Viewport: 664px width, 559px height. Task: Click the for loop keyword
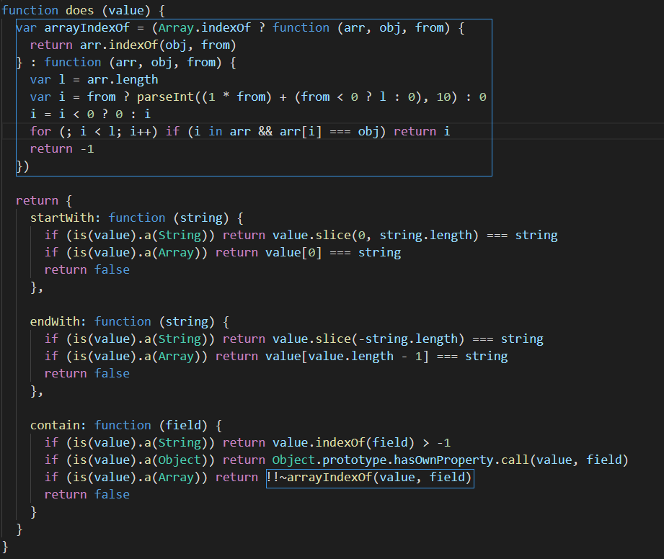tap(40, 131)
